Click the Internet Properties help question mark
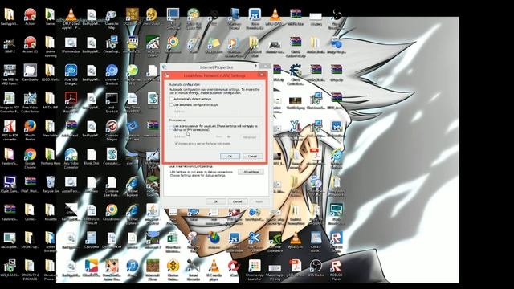514x289 pixels. point(255,67)
